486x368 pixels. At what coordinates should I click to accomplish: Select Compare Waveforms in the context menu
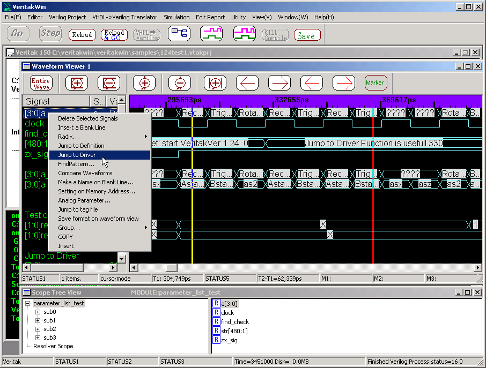click(x=85, y=173)
